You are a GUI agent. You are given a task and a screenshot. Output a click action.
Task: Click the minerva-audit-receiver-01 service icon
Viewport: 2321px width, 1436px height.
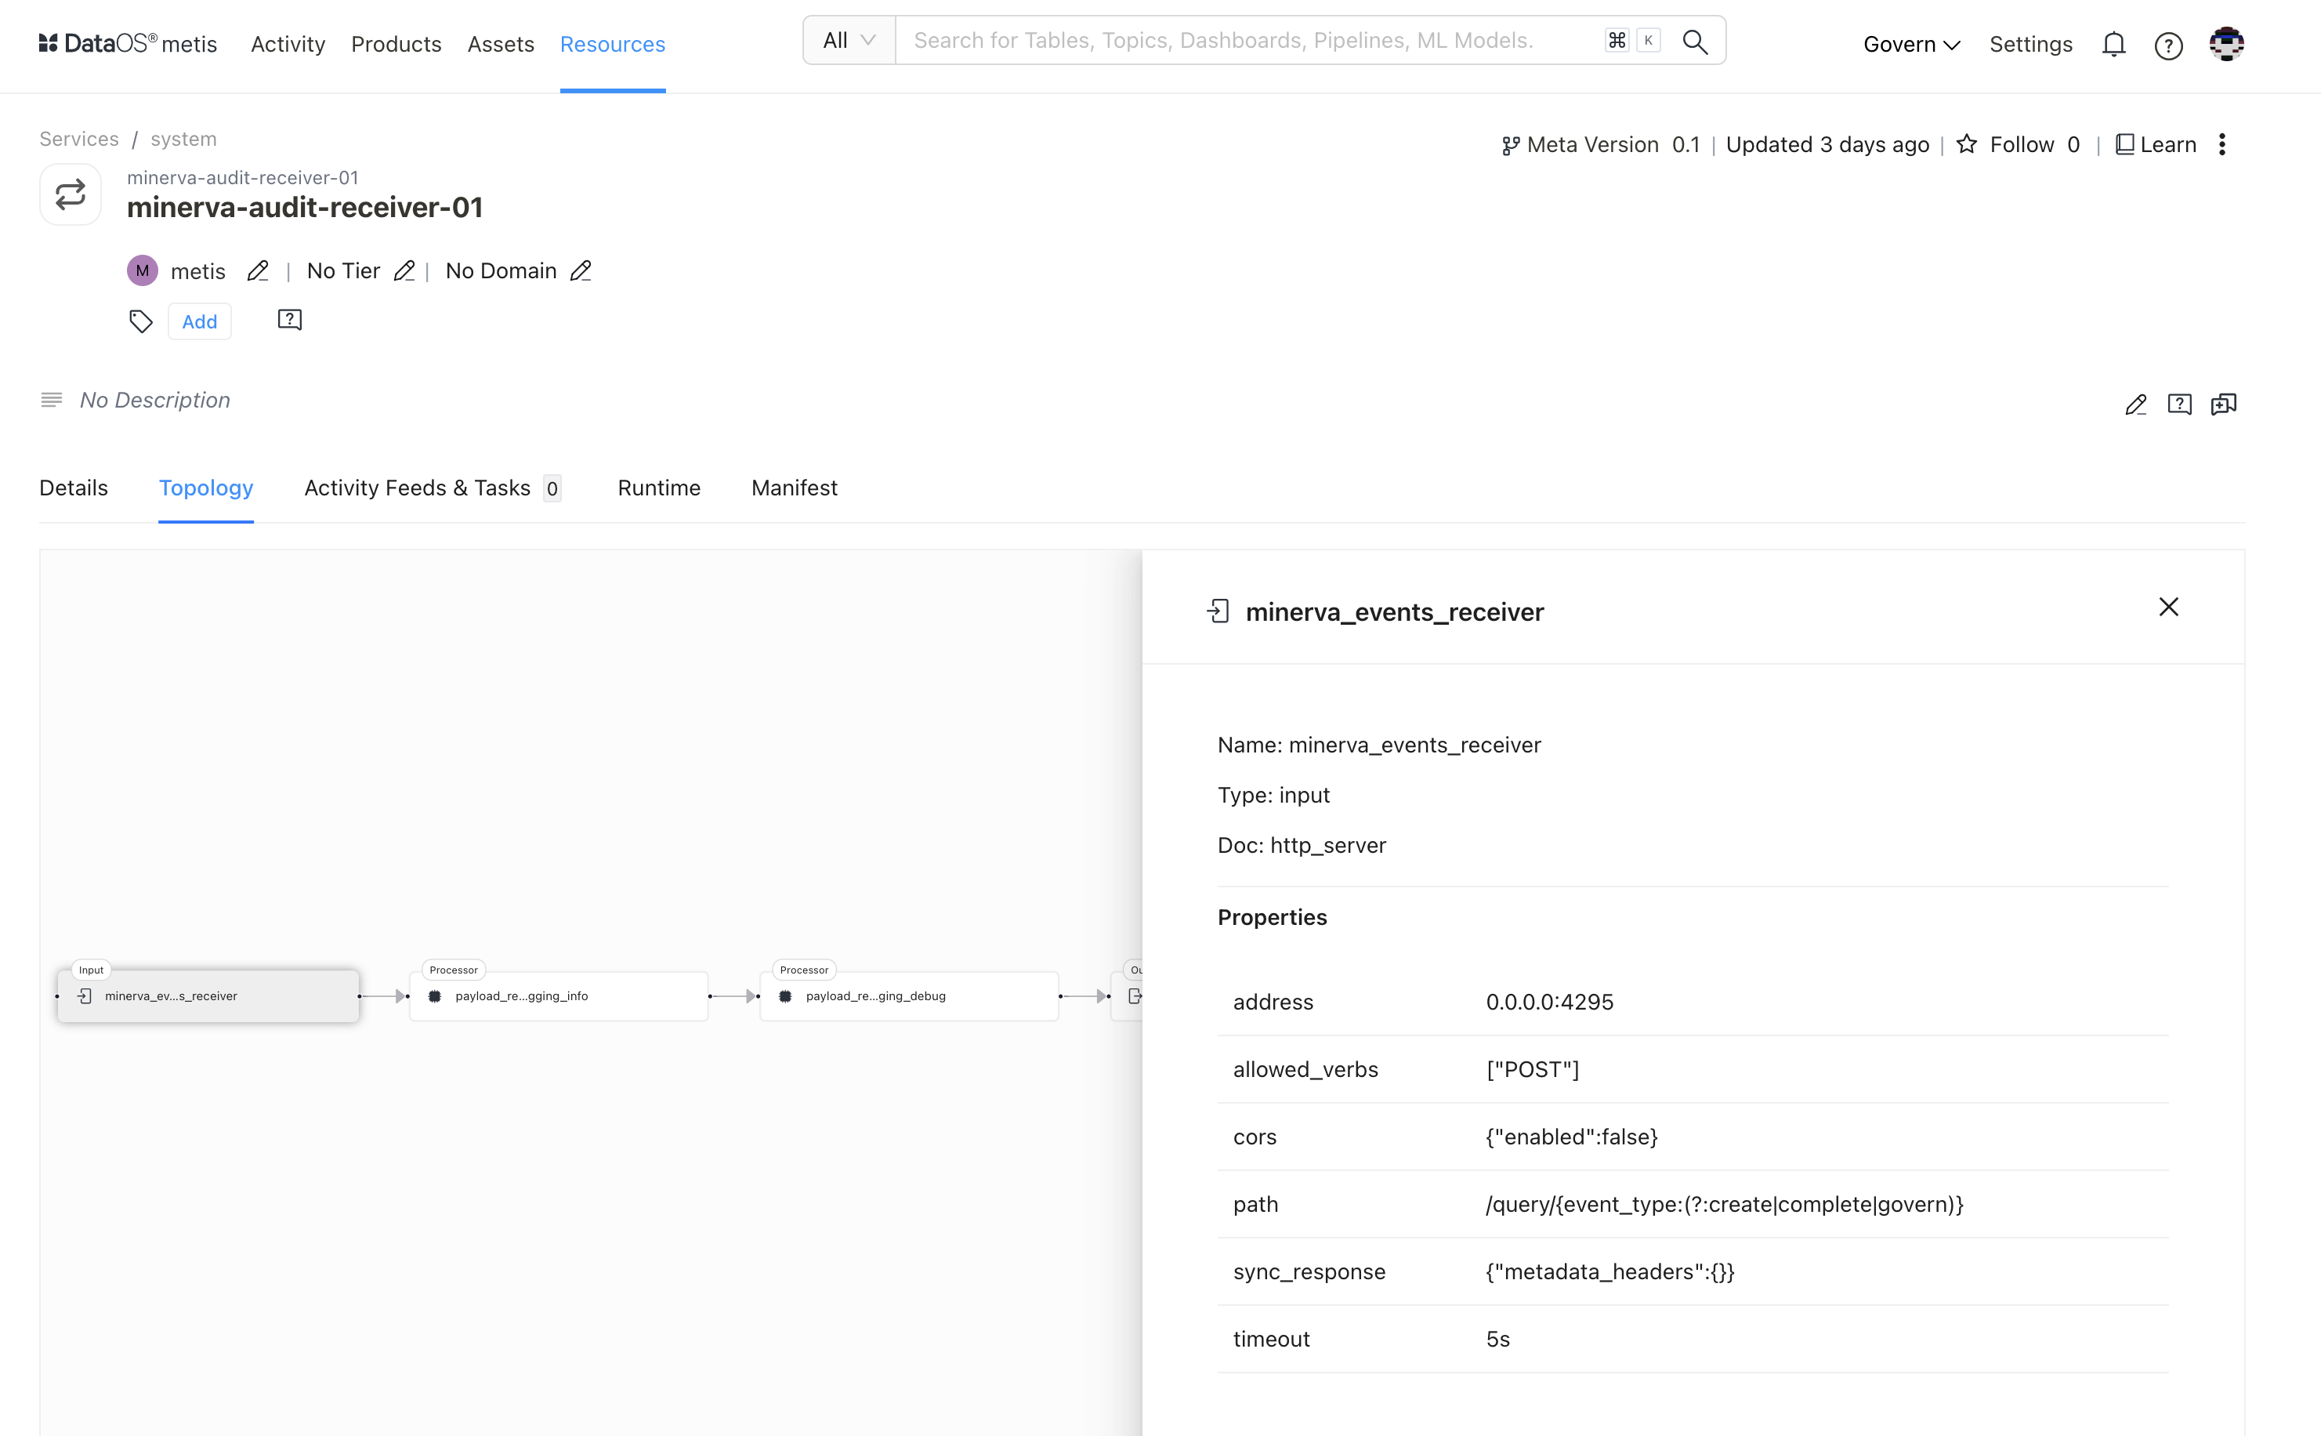[x=70, y=194]
